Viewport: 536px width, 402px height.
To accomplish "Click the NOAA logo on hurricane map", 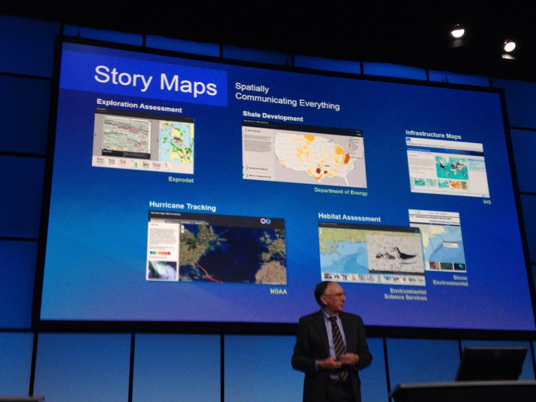I will coord(265,221).
